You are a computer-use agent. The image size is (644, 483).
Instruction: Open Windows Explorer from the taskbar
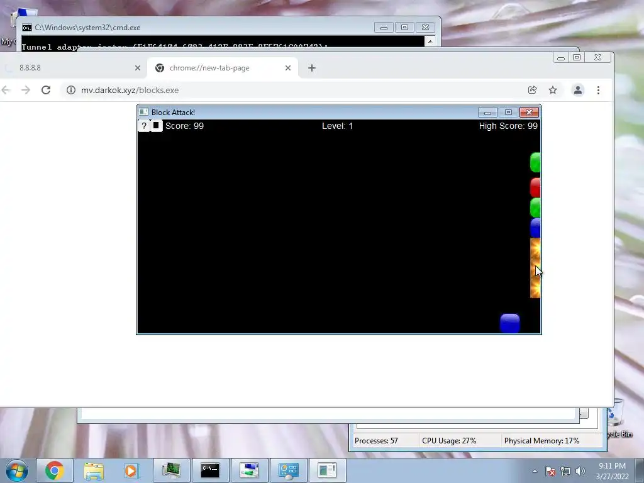pyautogui.click(x=94, y=470)
